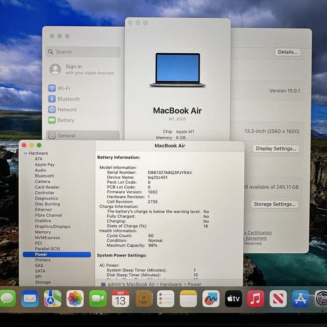Click Version 15.0.1 text in Settings
The image size is (327, 327).
(284, 91)
